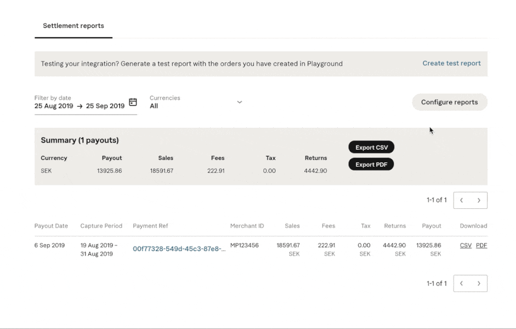This screenshot has width=516, height=329.
Task: Switch to the Settlement reports tab
Action: [x=73, y=26]
